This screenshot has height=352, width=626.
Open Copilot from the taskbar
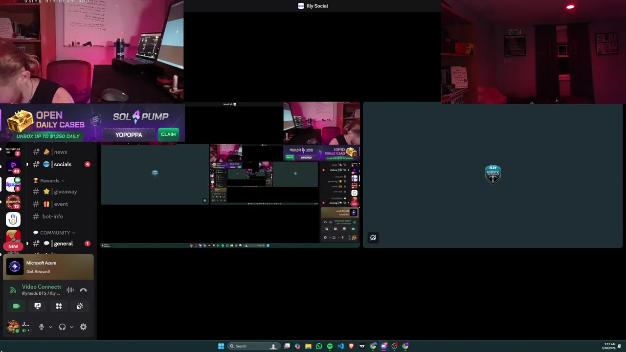[x=297, y=346]
